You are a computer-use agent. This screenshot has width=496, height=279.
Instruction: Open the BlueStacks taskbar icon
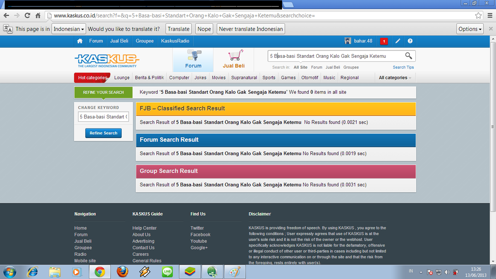click(x=190, y=272)
